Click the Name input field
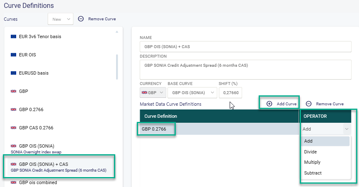The width and height of the screenshot is (359, 187). click(245, 47)
